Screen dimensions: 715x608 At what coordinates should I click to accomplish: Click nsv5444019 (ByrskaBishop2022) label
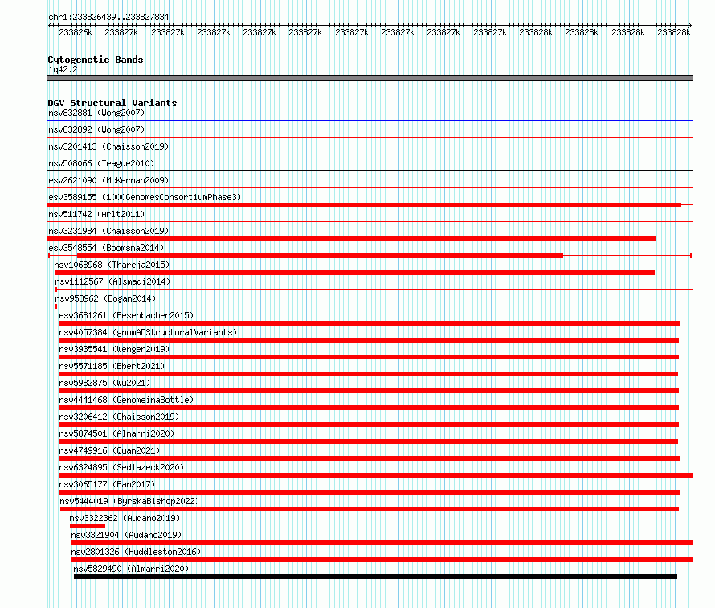[x=129, y=501]
